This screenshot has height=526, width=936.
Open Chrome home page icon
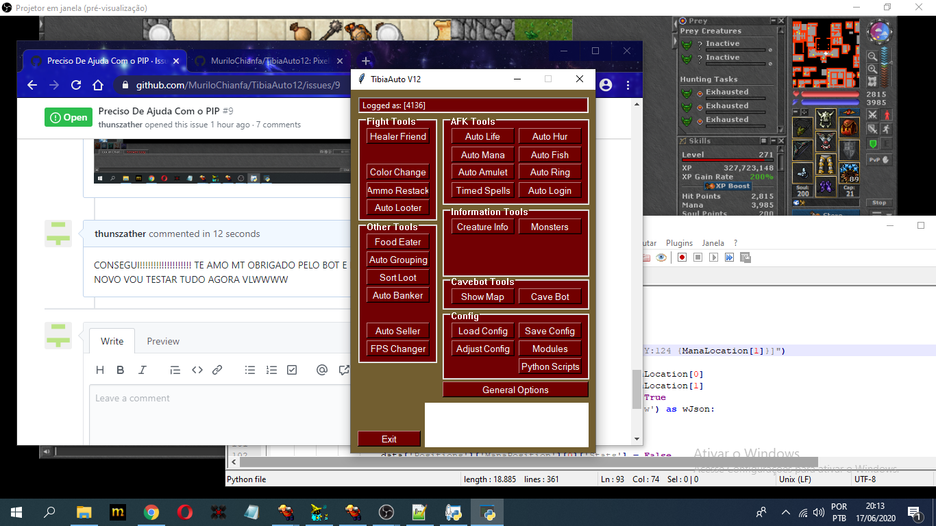pyautogui.click(x=98, y=85)
